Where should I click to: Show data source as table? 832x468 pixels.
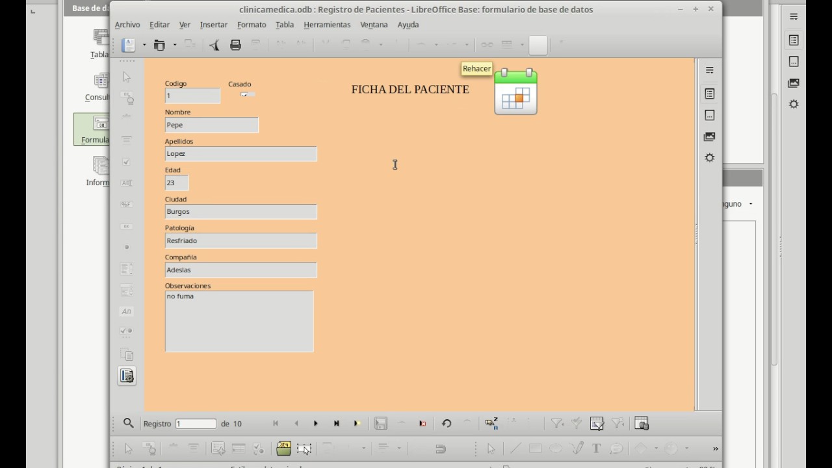pos(642,423)
